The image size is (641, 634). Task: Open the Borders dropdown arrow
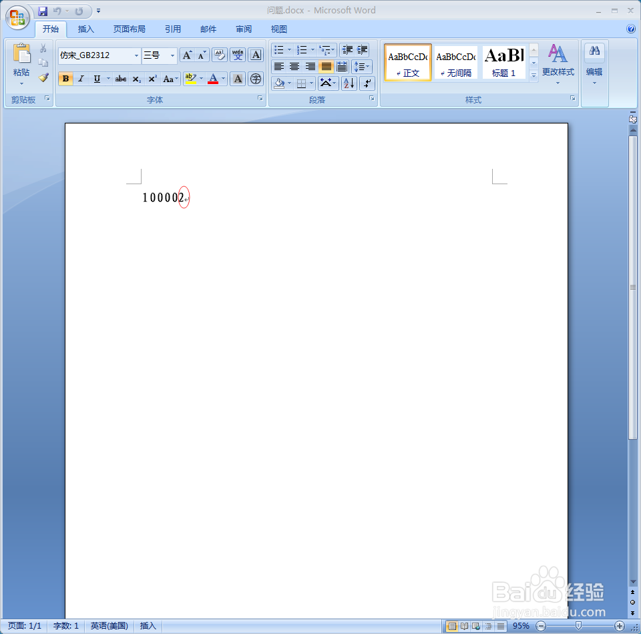[312, 83]
